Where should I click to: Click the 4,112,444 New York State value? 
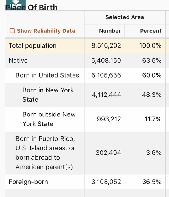click(x=107, y=95)
